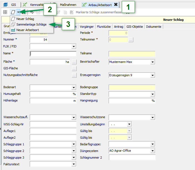Close the Anbau/Arbeitsort tab

tap(116, 4)
